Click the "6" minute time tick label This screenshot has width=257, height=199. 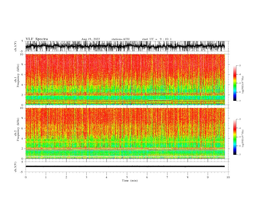147,177
